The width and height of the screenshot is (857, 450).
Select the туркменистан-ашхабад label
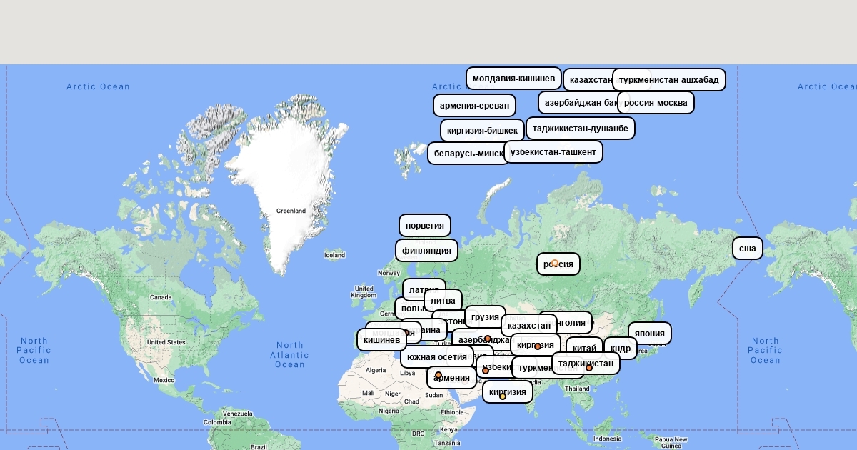click(669, 79)
